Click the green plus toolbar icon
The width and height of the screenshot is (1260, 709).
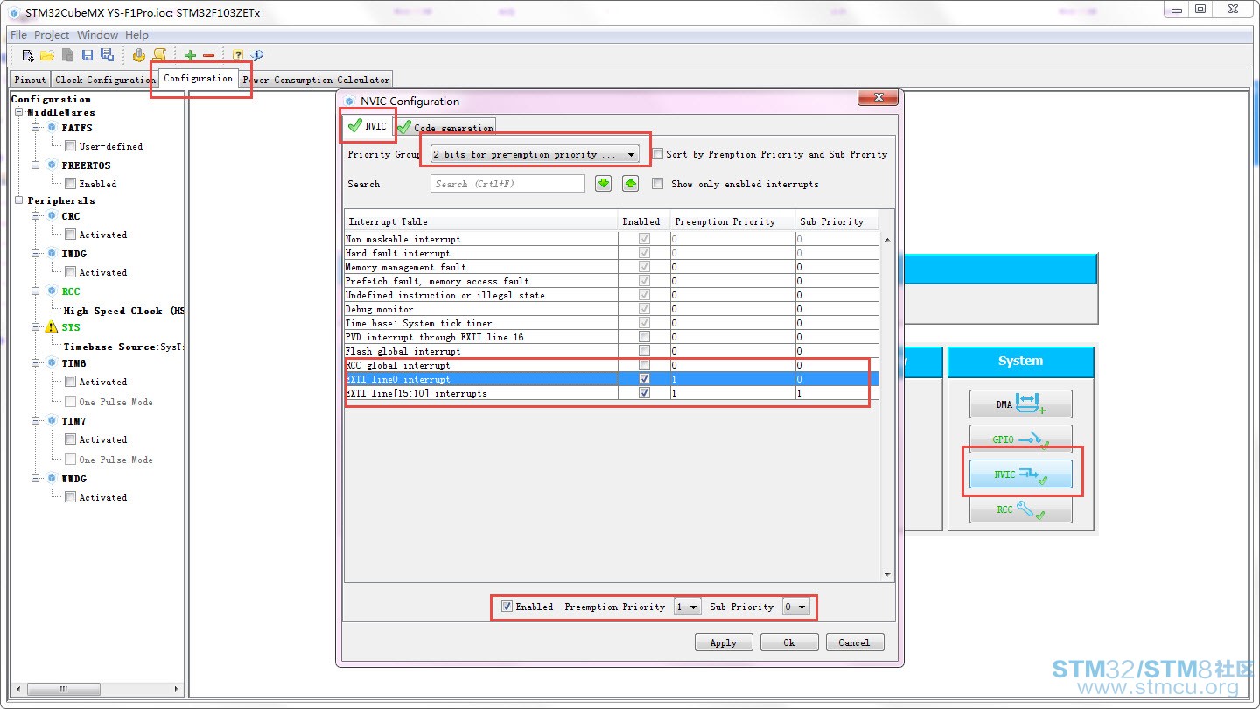(x=190, y=55)
